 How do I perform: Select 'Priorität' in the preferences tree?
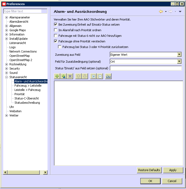pos(19,94)
